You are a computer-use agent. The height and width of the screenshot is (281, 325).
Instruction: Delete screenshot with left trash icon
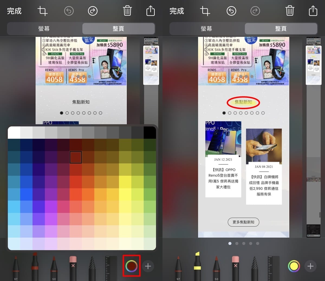[x=127, y=11]
